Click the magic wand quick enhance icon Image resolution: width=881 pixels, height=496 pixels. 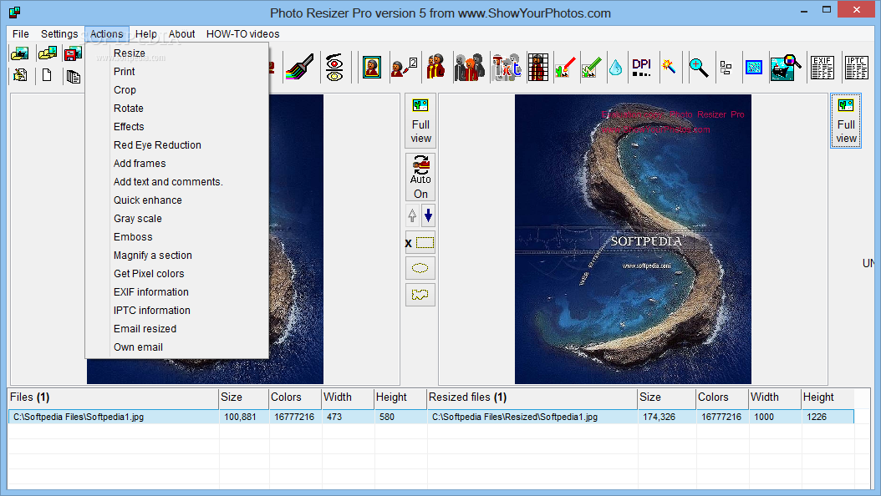tap(669, 67)
